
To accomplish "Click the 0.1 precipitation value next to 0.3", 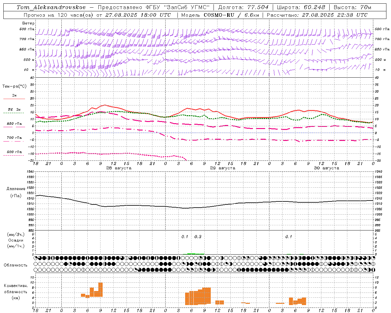I will click(185, 237).
